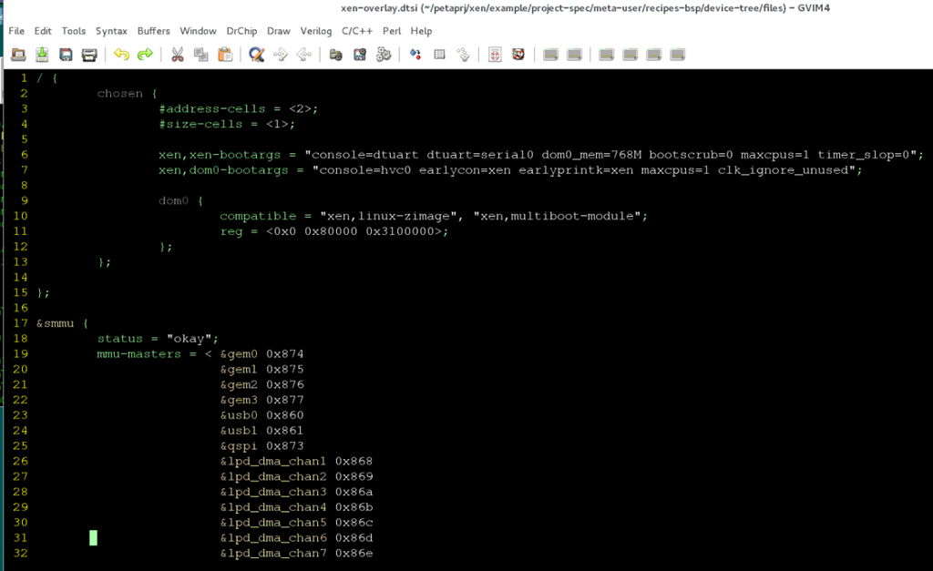
Task: Open the Perl menu
Action: pos(392,31)
